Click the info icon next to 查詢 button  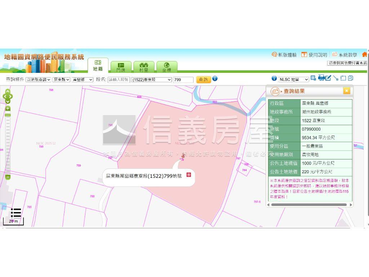coord(215,79)
